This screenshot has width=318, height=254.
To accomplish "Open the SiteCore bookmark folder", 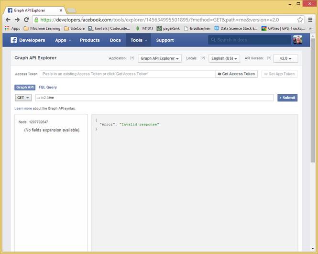I will [75, 28].
